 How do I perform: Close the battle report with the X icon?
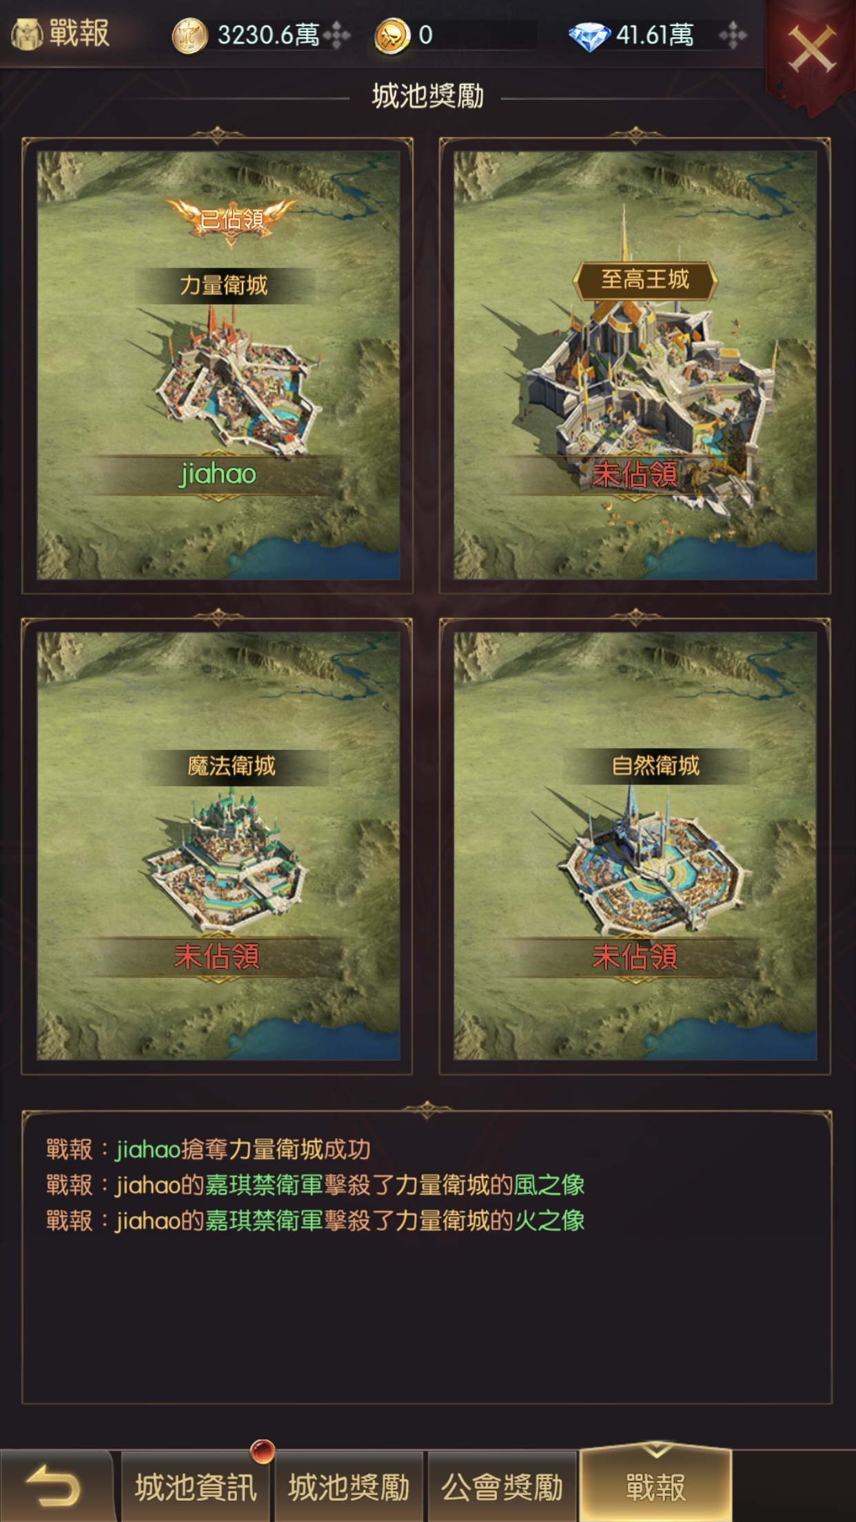(812, 48)
